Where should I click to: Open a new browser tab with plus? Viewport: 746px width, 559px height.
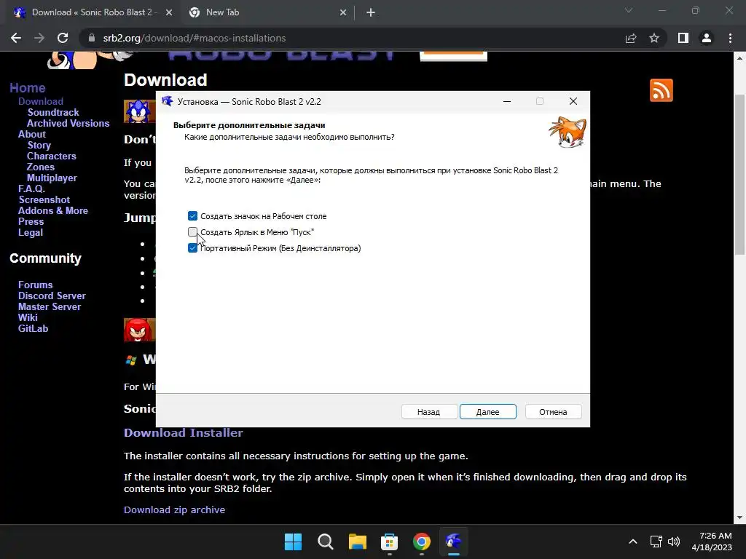(371, 12)
